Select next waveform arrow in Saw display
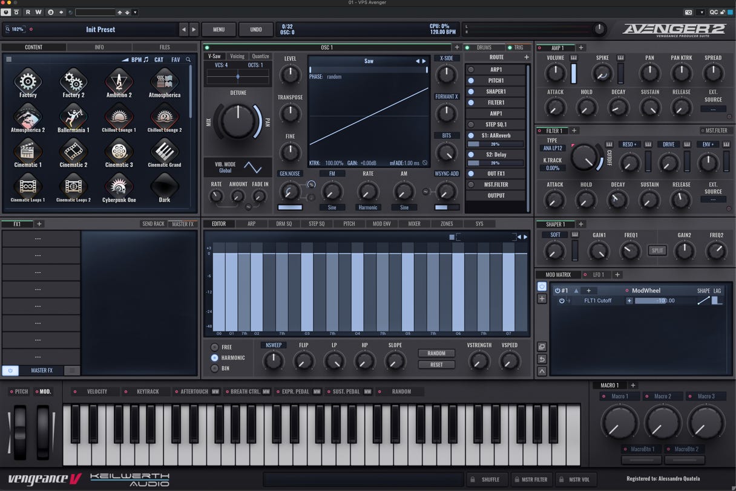Viewport: 736px width, 491px height. click(x=424, y=61)
